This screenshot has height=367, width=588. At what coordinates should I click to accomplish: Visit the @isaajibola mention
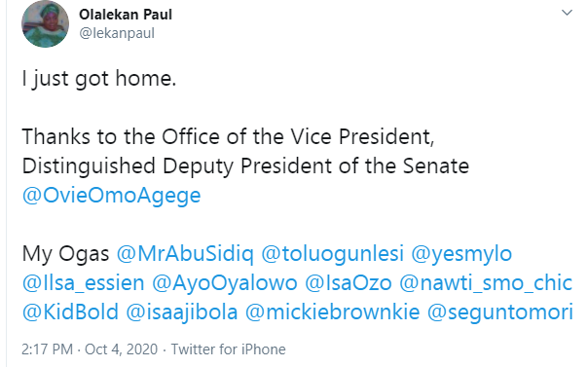pyautogui.click(x=182, y=312)
